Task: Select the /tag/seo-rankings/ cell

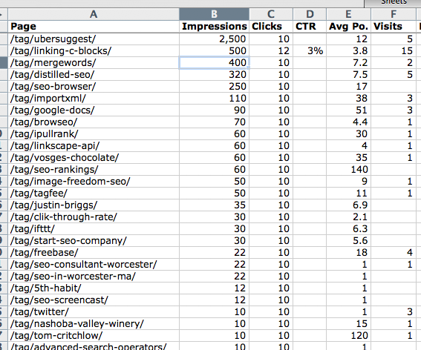Action: click(94, 170)
